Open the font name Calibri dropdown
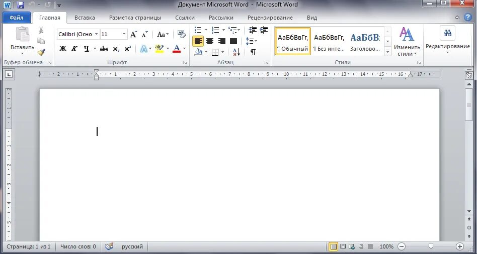 pyautogui.click(x=96, y=34)
